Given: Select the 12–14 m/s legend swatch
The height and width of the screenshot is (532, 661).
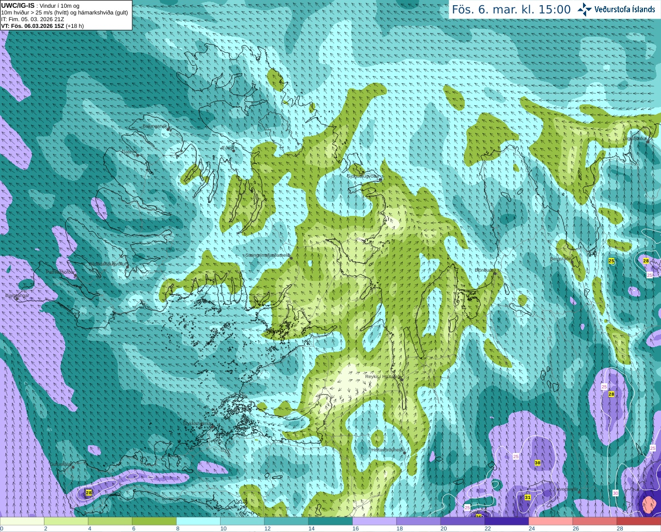Looking at the screenshot, I should click(x=287, y=521).
